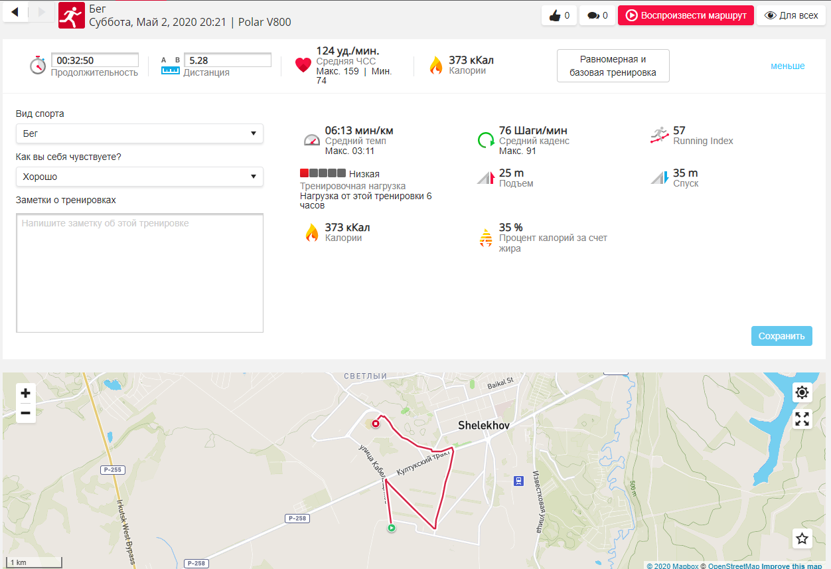
Task: Click the Running Index runner icon
Action: [x=659, y=135]
